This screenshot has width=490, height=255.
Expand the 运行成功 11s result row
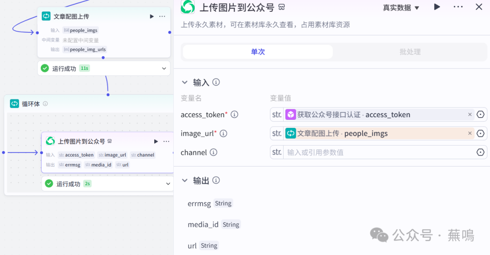pyautogui.click(x=164, y=69)
